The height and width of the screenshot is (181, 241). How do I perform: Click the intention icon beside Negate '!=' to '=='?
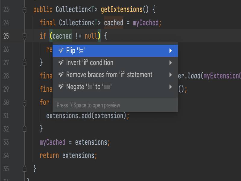coord(61,87)
